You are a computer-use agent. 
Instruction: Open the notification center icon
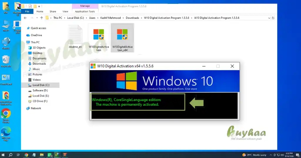point(298,155)
